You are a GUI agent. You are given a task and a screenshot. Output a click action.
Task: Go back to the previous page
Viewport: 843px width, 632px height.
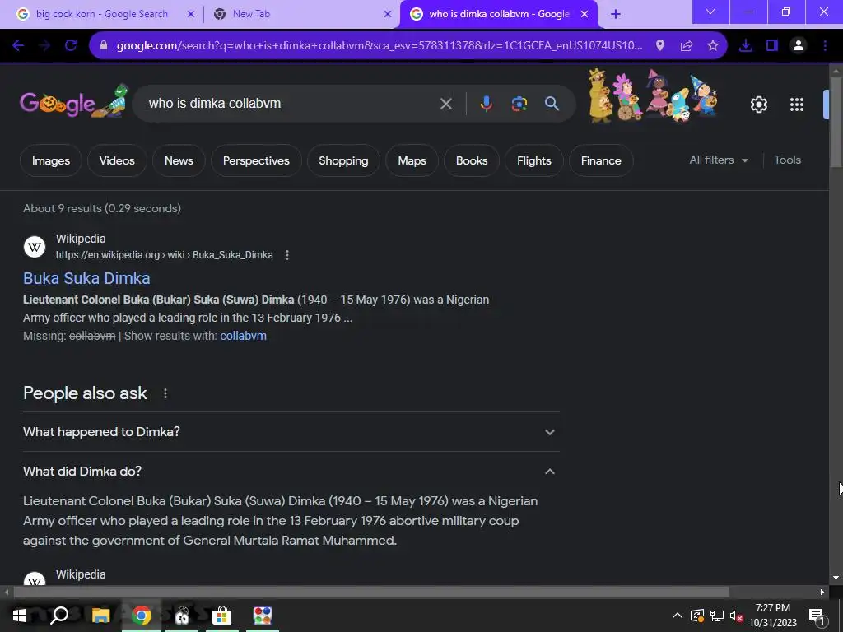18,46
